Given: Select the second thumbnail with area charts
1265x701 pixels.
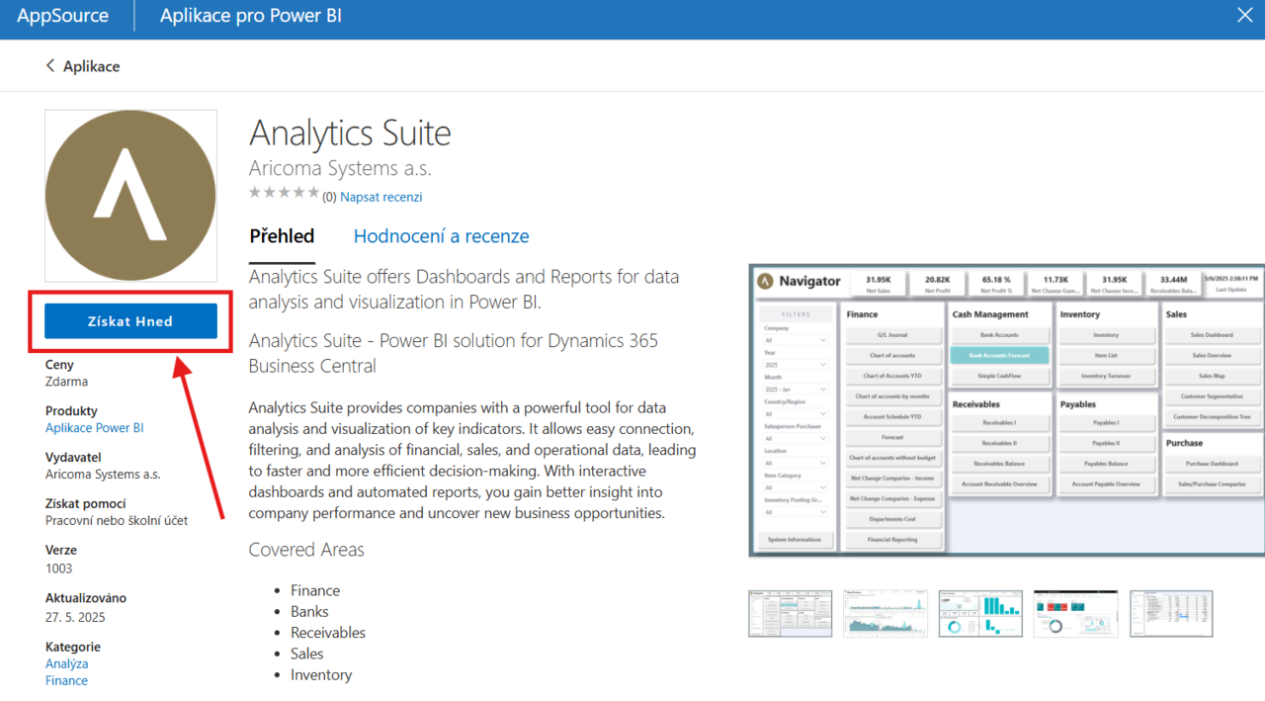Looking at the screenshot, I should 885,613.
